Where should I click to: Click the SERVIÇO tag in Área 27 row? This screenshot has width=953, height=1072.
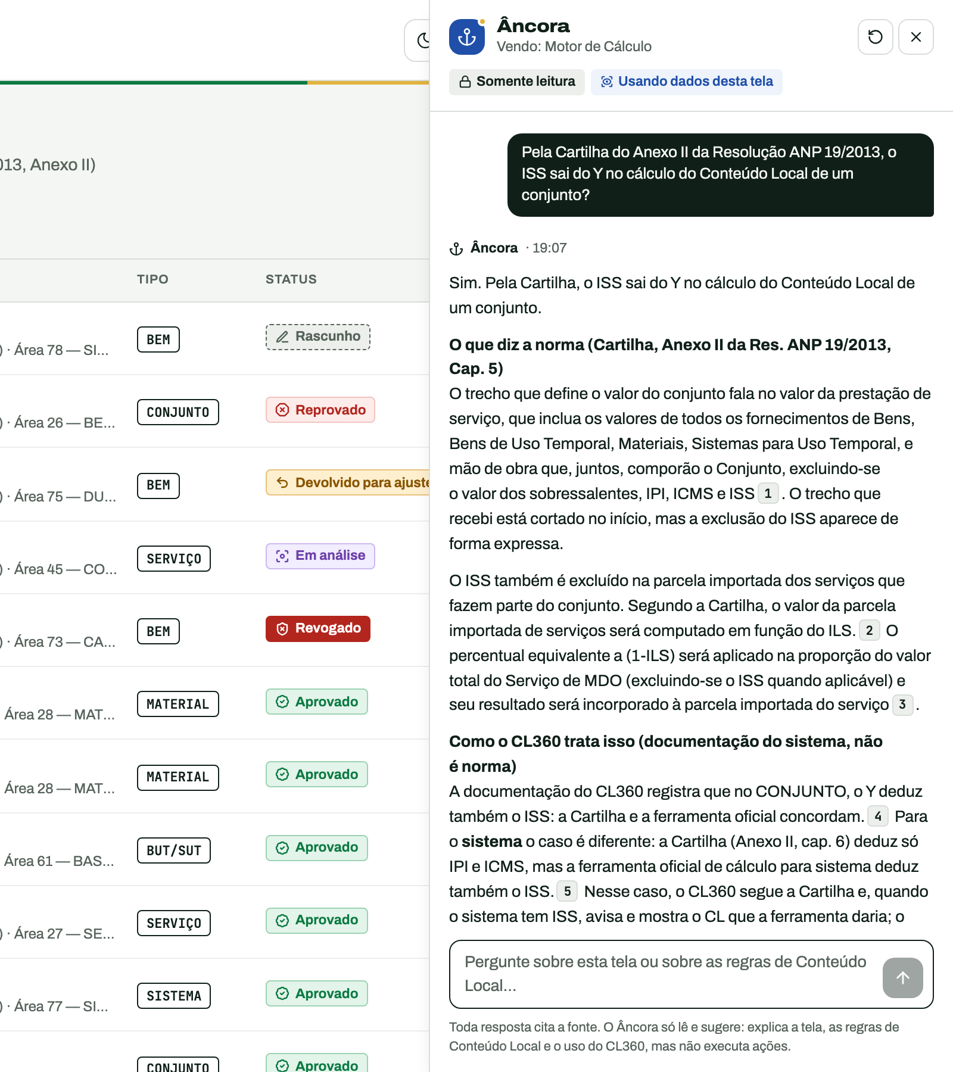click(174, 923)
